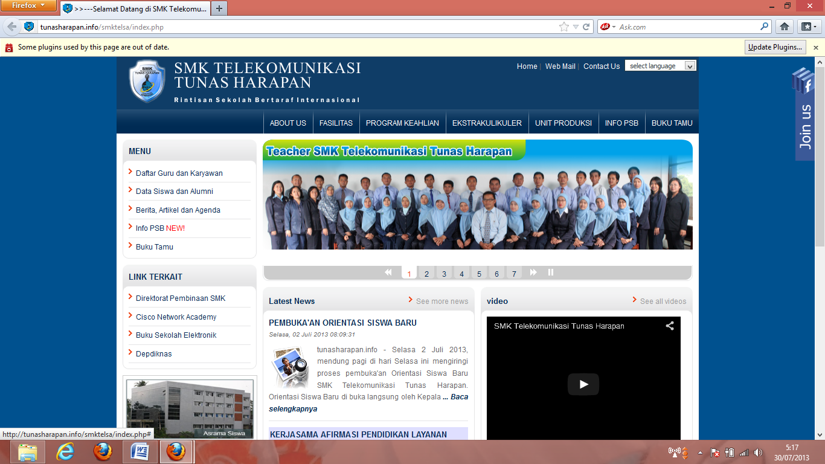Open the Ask.com search magnifier icon
This screenshot has width=825, height=464.
click(765, 27)
